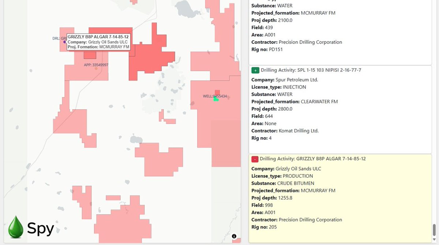Click Proj depth 2800.0 line
The width and height of the screenshot is (439, 245).
pos(272,109)
